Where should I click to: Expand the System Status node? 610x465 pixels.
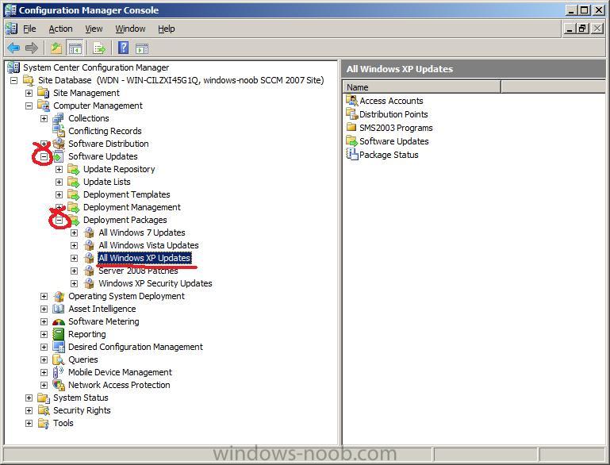point(29,398)
